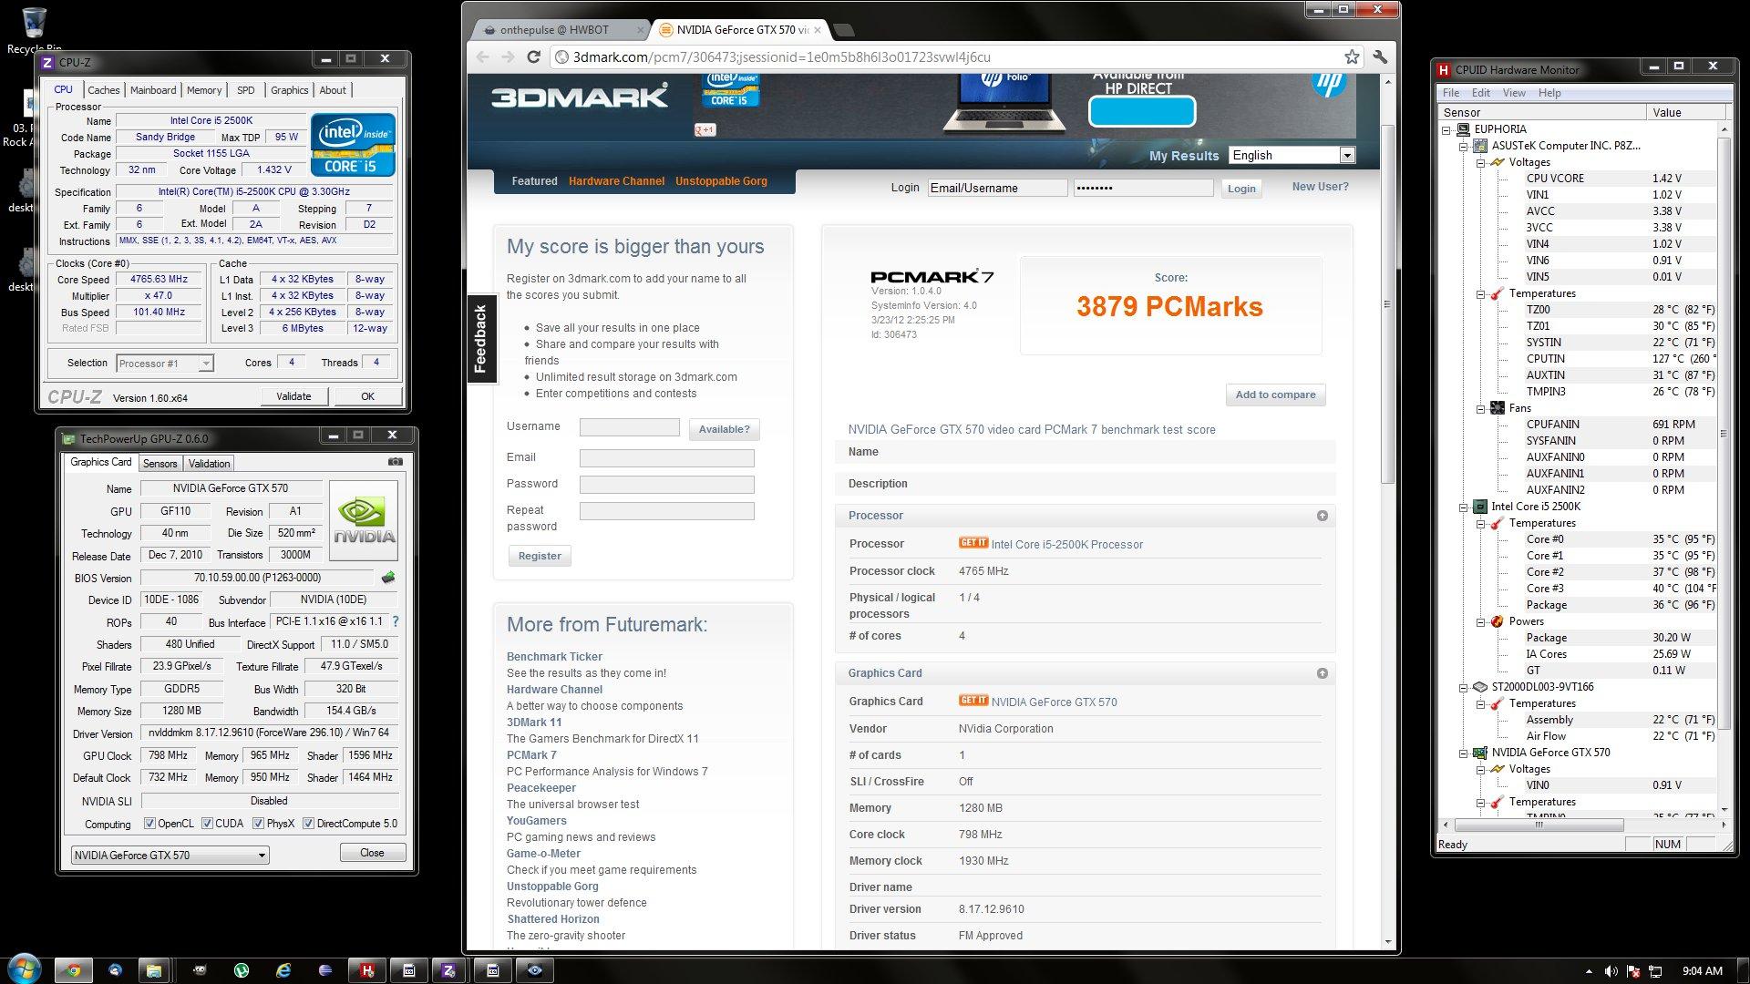
Task: Click the Bus Interface question mark in GPU-Z
Action: click(x=395, y=621)
